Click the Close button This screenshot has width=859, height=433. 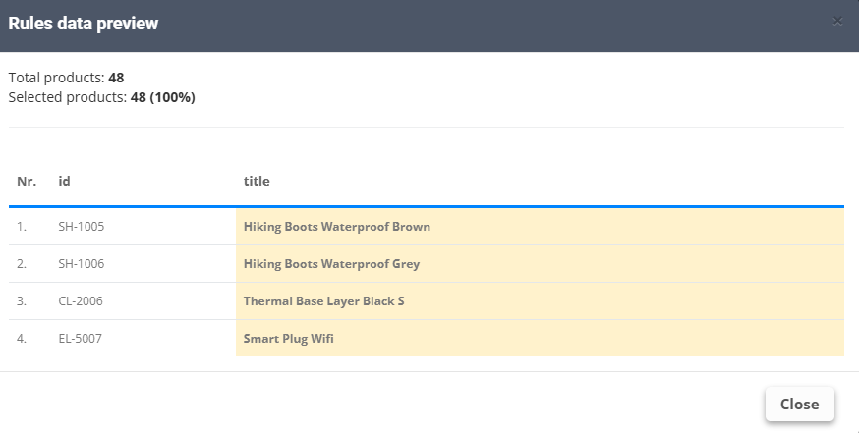799,404
